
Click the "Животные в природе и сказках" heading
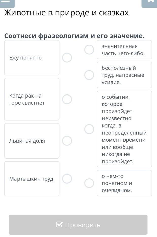(x=66, y=13)
